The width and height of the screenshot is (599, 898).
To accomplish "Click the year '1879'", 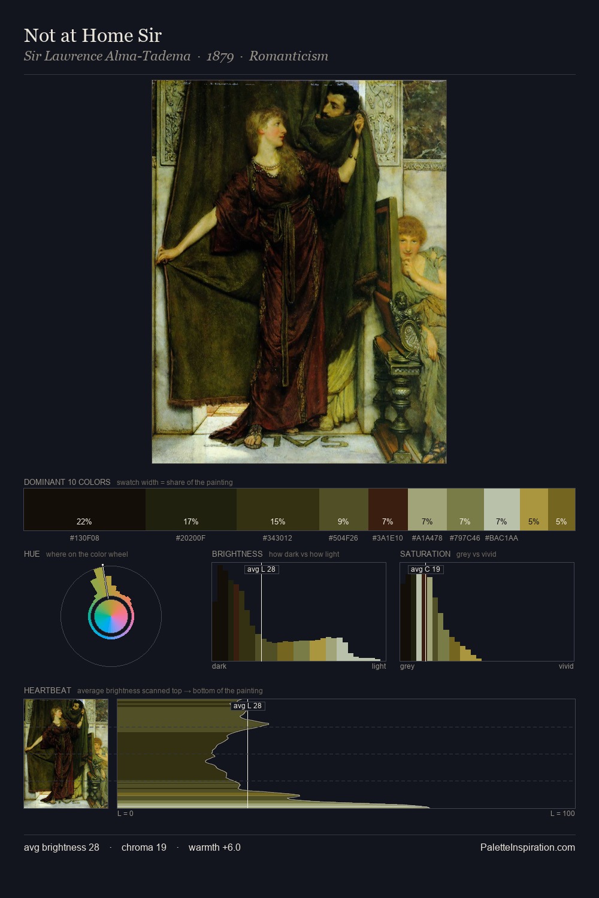I will [x=220, y=56].
